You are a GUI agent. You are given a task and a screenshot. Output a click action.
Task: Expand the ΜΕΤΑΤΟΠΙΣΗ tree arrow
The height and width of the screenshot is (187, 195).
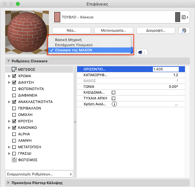coord(9,147)
